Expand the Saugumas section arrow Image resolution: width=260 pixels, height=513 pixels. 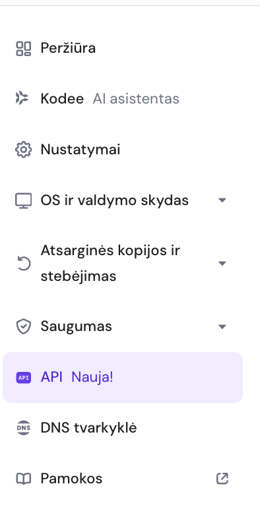[222, 326]
